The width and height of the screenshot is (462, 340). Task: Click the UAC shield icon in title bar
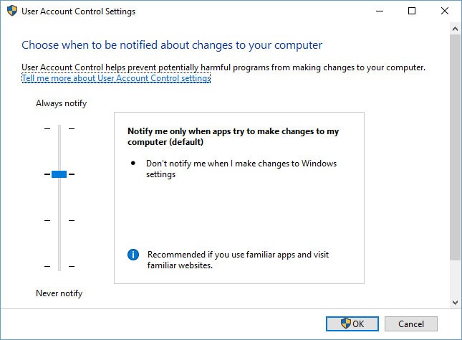(12, 11)
